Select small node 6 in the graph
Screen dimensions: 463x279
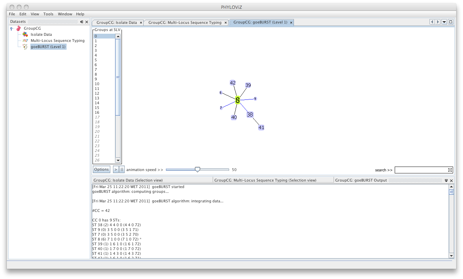pyautogui.click(x=221, y=93)
